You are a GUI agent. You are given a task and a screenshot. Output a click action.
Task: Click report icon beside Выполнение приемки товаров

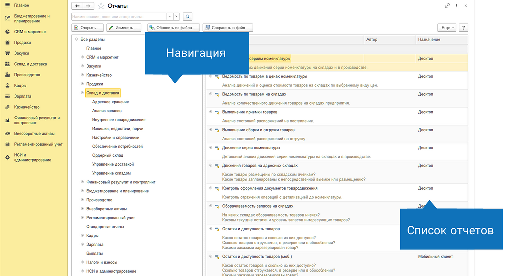(217, 112)
